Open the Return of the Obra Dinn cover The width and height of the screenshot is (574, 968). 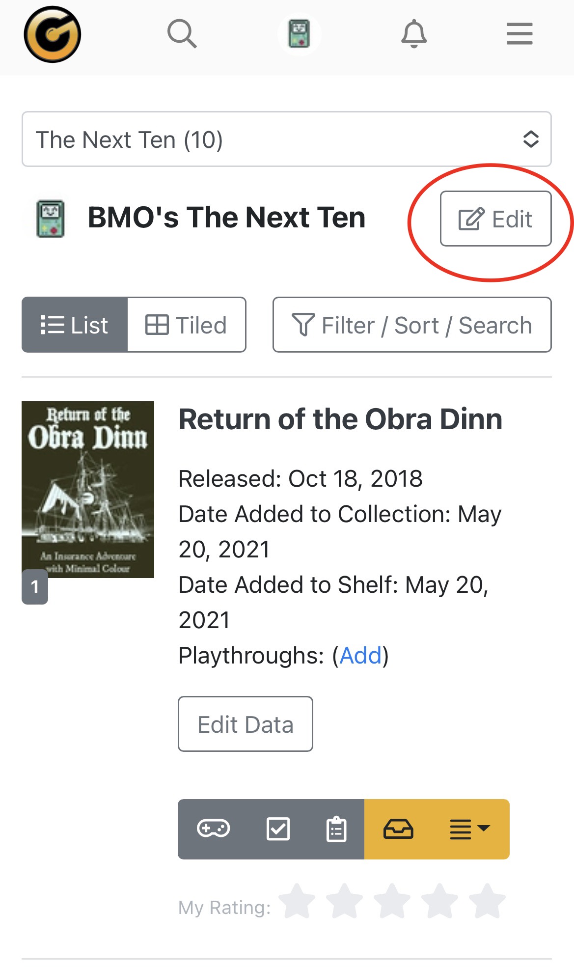tap(88, 490)
